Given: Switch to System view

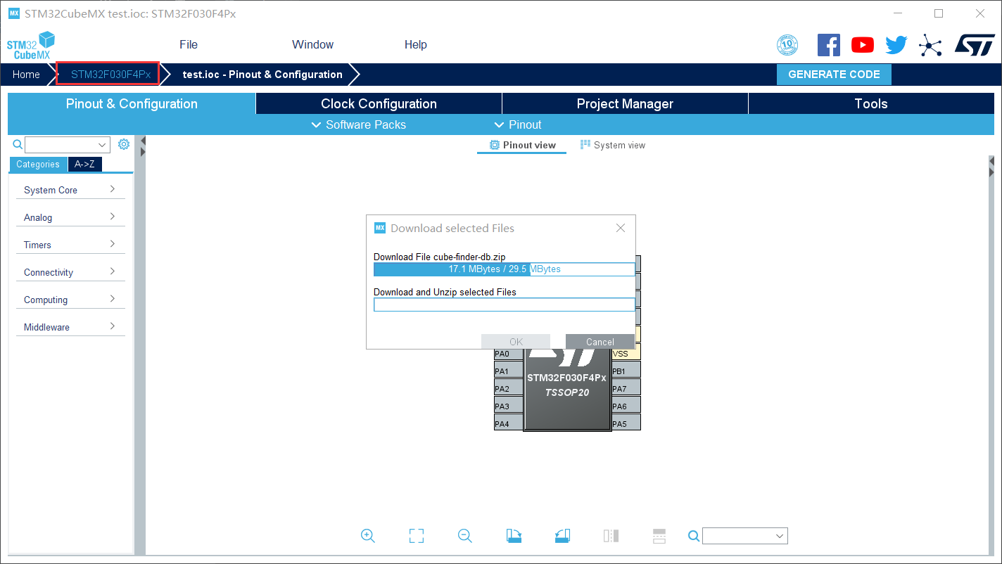Looking at the screenshot, I should 613,145.
